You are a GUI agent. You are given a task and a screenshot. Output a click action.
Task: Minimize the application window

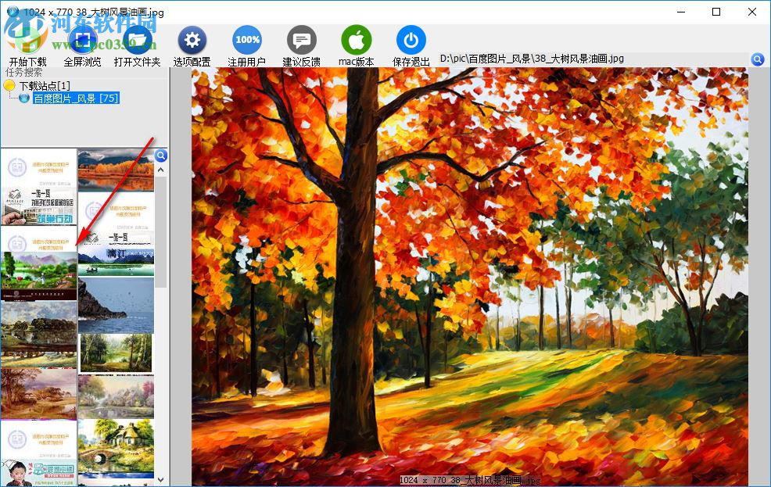pyautogui.click(x=681, y=12)
